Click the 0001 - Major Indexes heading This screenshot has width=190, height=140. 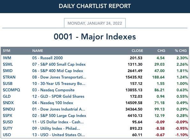click(x=95, y=37)
